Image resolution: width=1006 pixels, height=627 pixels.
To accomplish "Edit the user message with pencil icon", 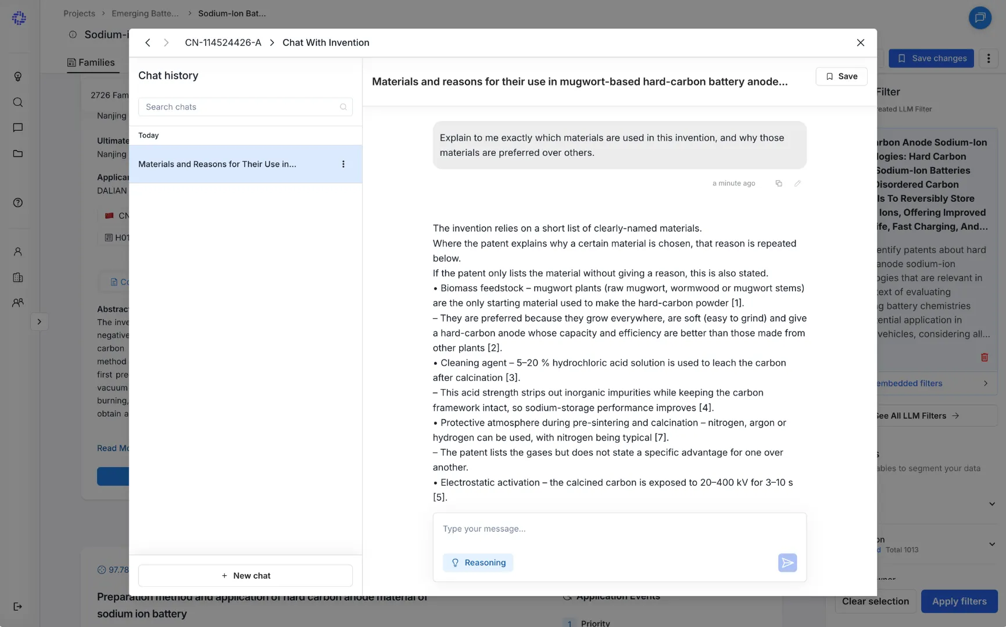I will [x=797, y=183].
